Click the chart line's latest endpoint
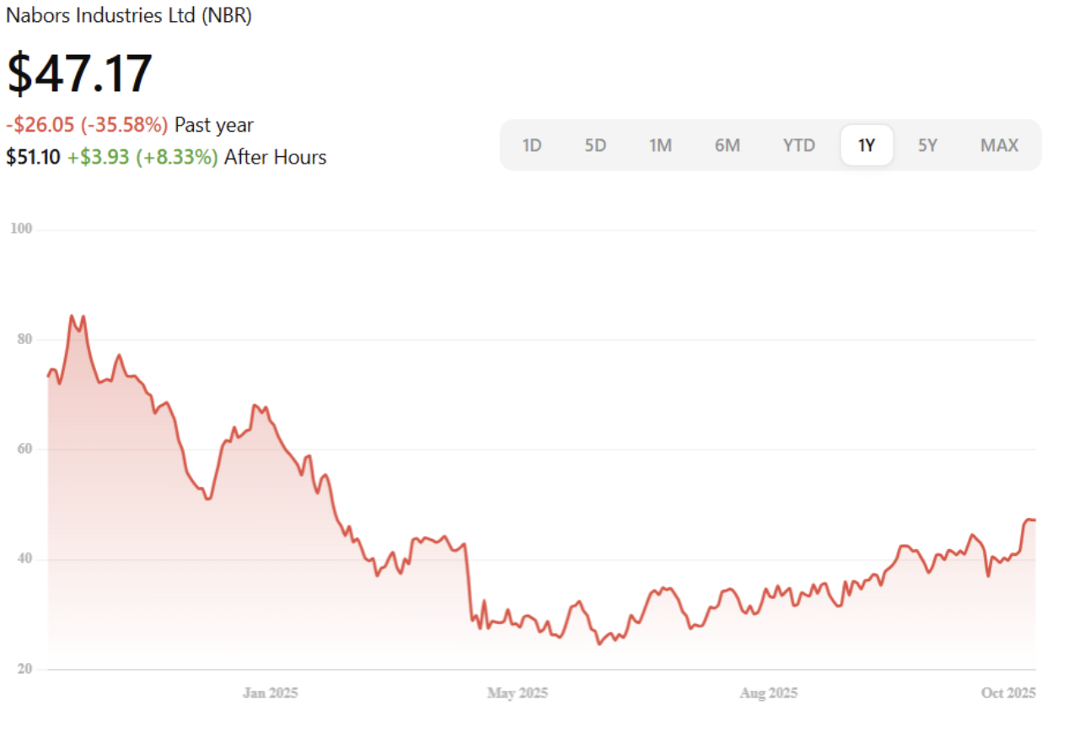 click(x=1034, y=520)
